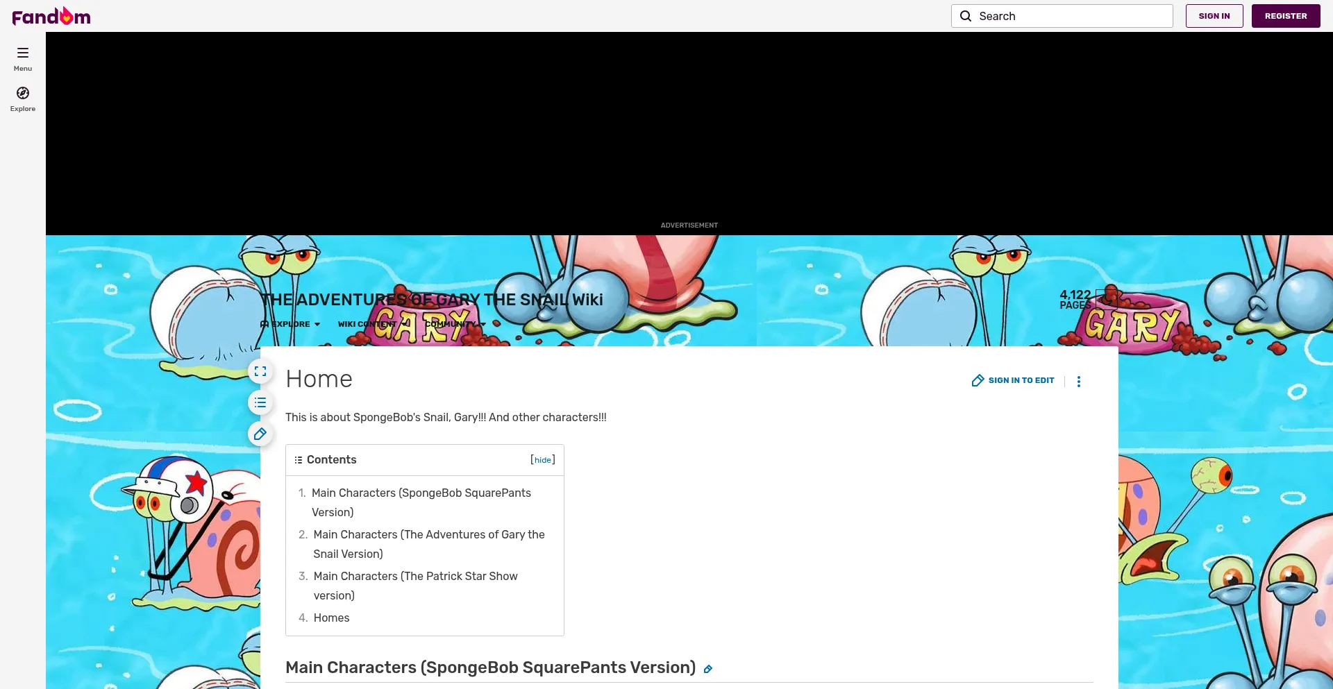This screenshot has width=1333, height=689.
Task: Expand the Explore wiki dropdown
Action: 291,324
